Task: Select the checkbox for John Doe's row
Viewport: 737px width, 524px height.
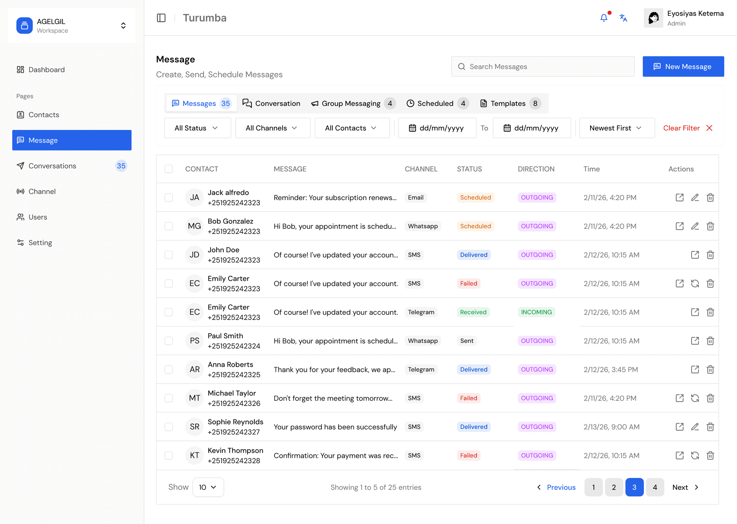Action: (x=168, y=254)
